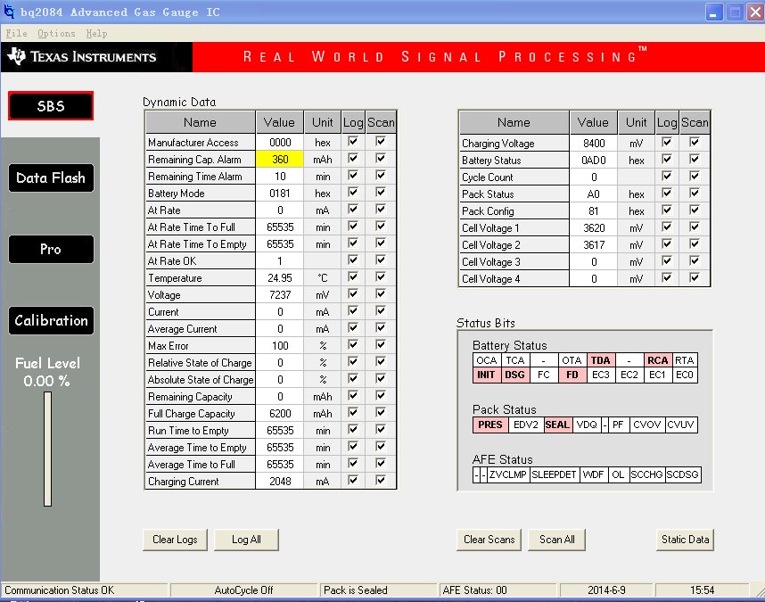The image size is (765, 602).
Task: Click the FD battery status bit
Action: coord(572,375)
